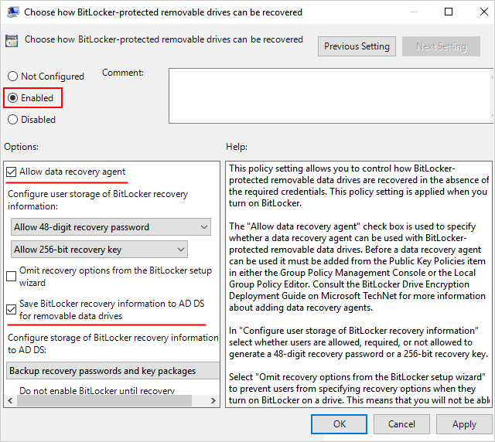Open the Allow 256-bit recovery key dropdown
495x442 pixels.
99,250
